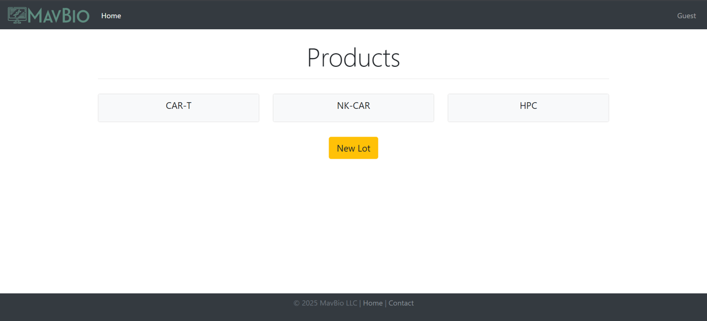Click the copyright symbol in the footer
Viewport: 707px width, 321px height.
coord(297,303)
